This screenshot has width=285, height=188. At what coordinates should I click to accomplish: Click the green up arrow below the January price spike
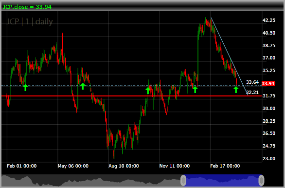[x=195, y=90]
